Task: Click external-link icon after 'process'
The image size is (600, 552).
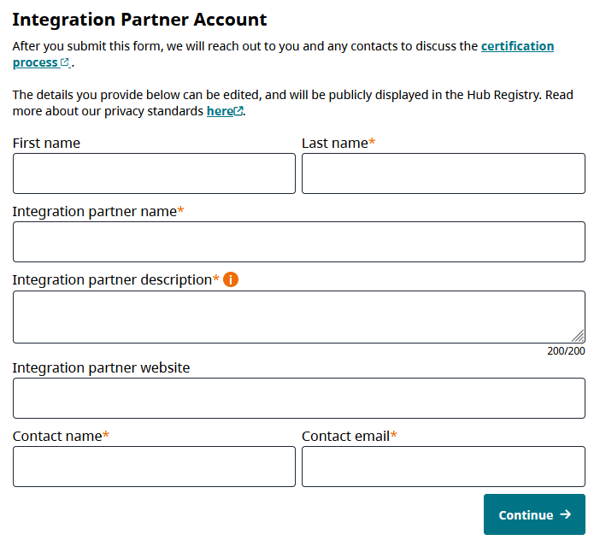Action: (x=65, y=63)
